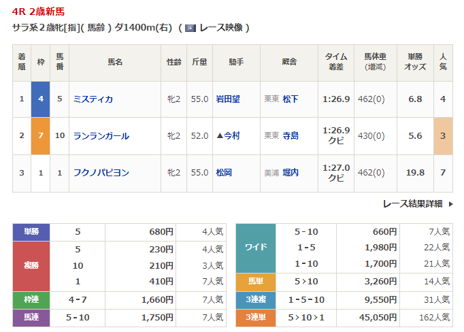Click the 1,700円 wide payout
Viewport: 464px width, 332px height.
(x=380, y=264)
